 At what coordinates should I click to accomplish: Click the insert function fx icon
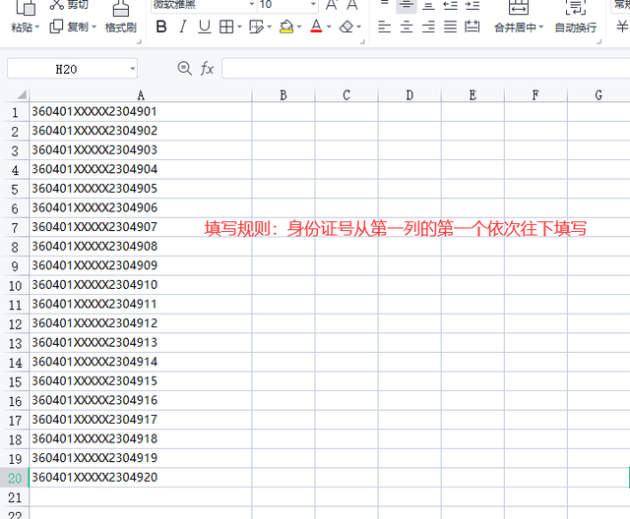pos(208,68)
